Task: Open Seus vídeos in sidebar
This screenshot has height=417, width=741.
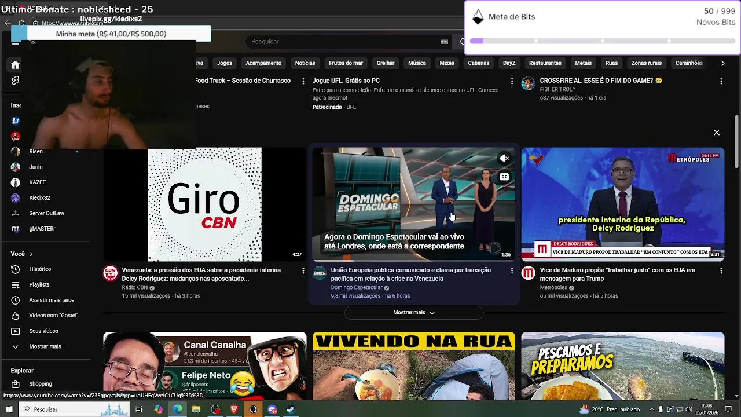Action: (43, 331)
